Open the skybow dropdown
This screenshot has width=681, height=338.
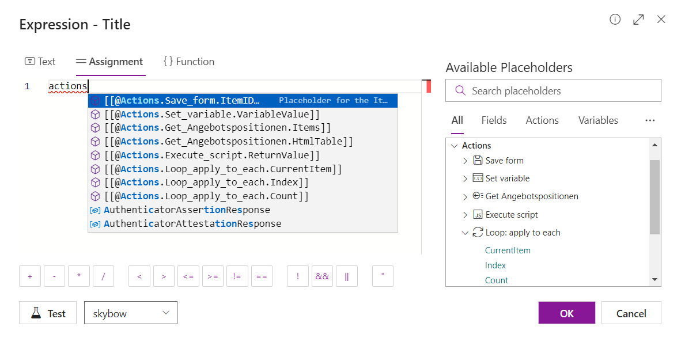(x=131, y=313)
